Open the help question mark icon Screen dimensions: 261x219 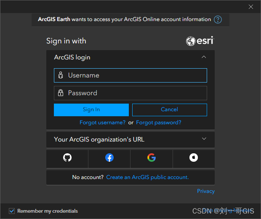218,19
